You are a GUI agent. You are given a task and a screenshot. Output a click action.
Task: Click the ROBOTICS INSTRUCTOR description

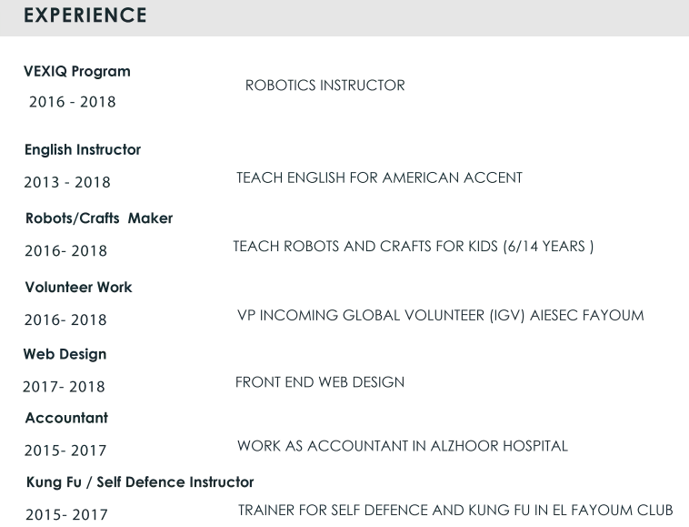325,86
